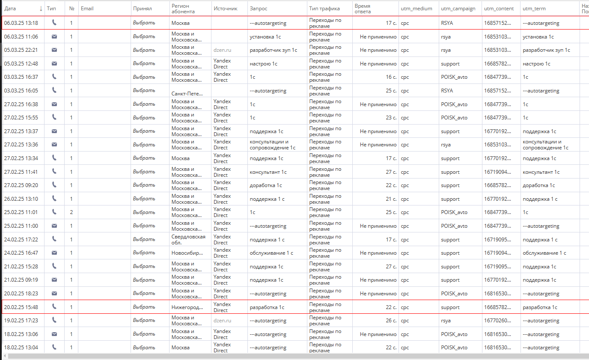
Task: Click the call icon in the 20.02.25 15:48 row
Action: tap(54, 306)
